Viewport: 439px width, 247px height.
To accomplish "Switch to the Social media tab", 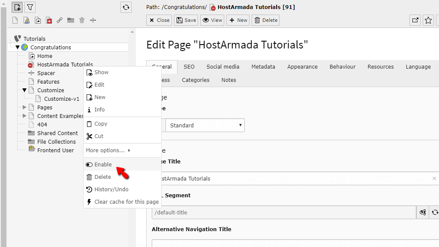I will (223, 66).
